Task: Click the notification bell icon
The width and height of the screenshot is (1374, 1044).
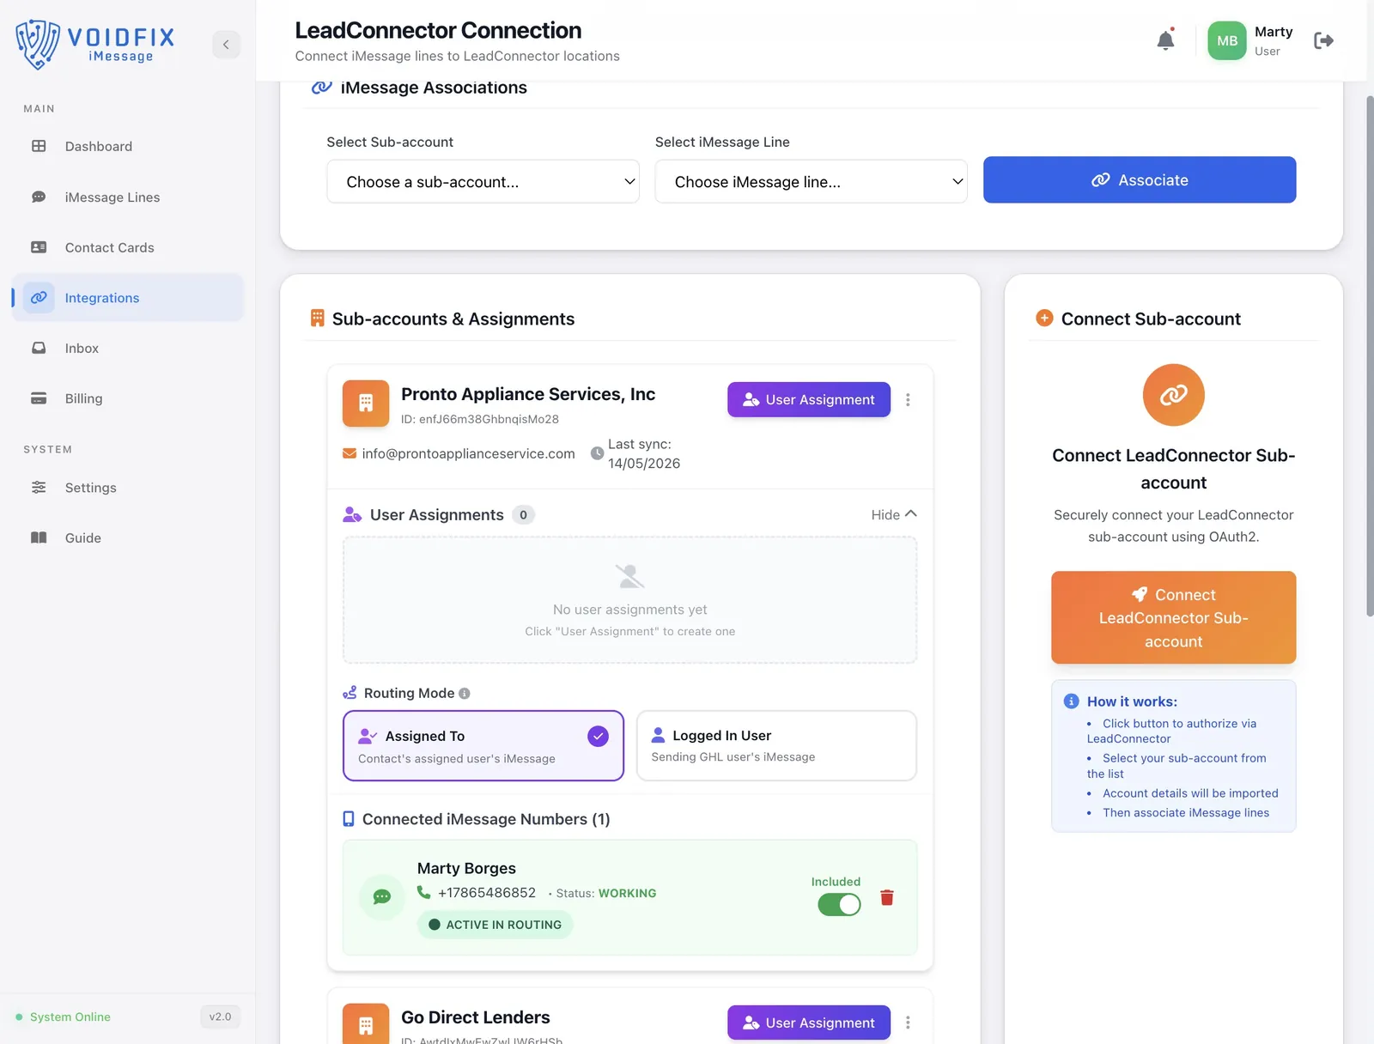Action: pos(1165,40)
